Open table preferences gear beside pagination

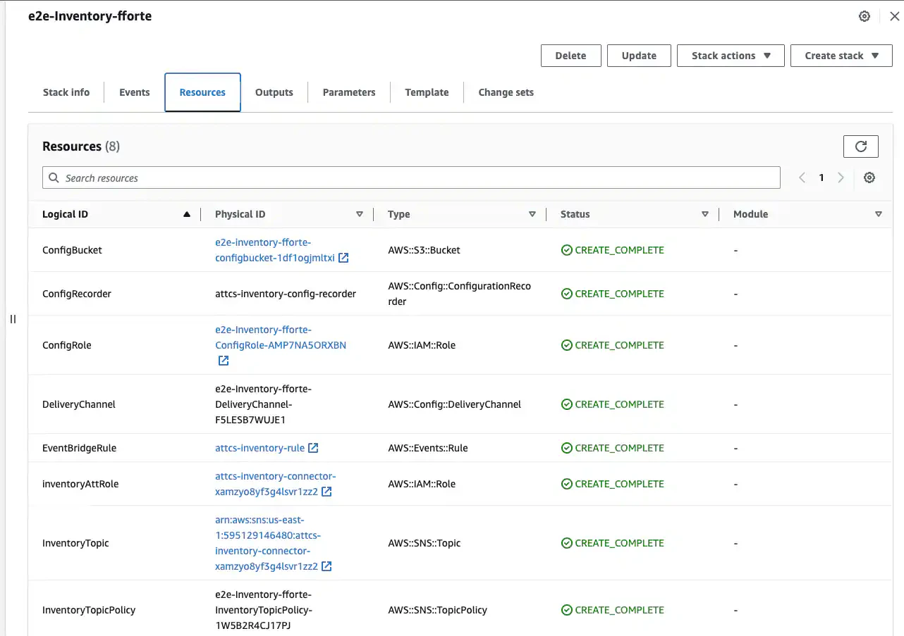(x=869, y=178)
